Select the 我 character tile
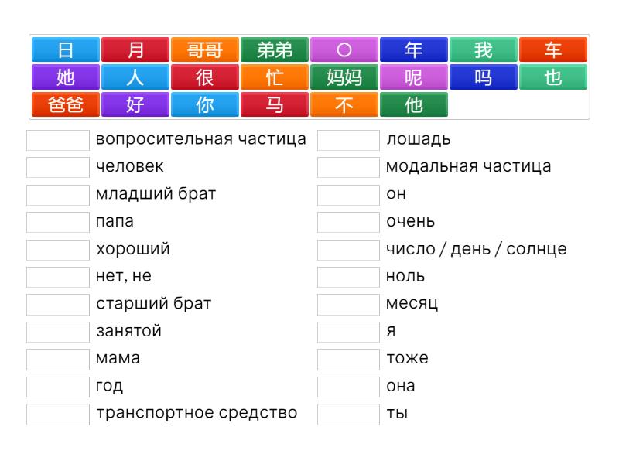619x464 pixels. click(484, 50)
